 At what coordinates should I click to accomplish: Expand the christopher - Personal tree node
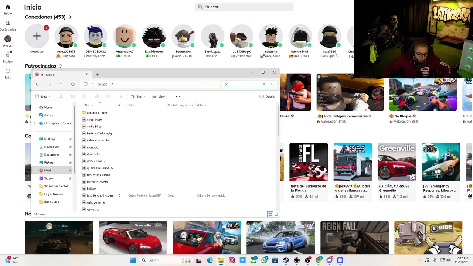click(35, 123)
